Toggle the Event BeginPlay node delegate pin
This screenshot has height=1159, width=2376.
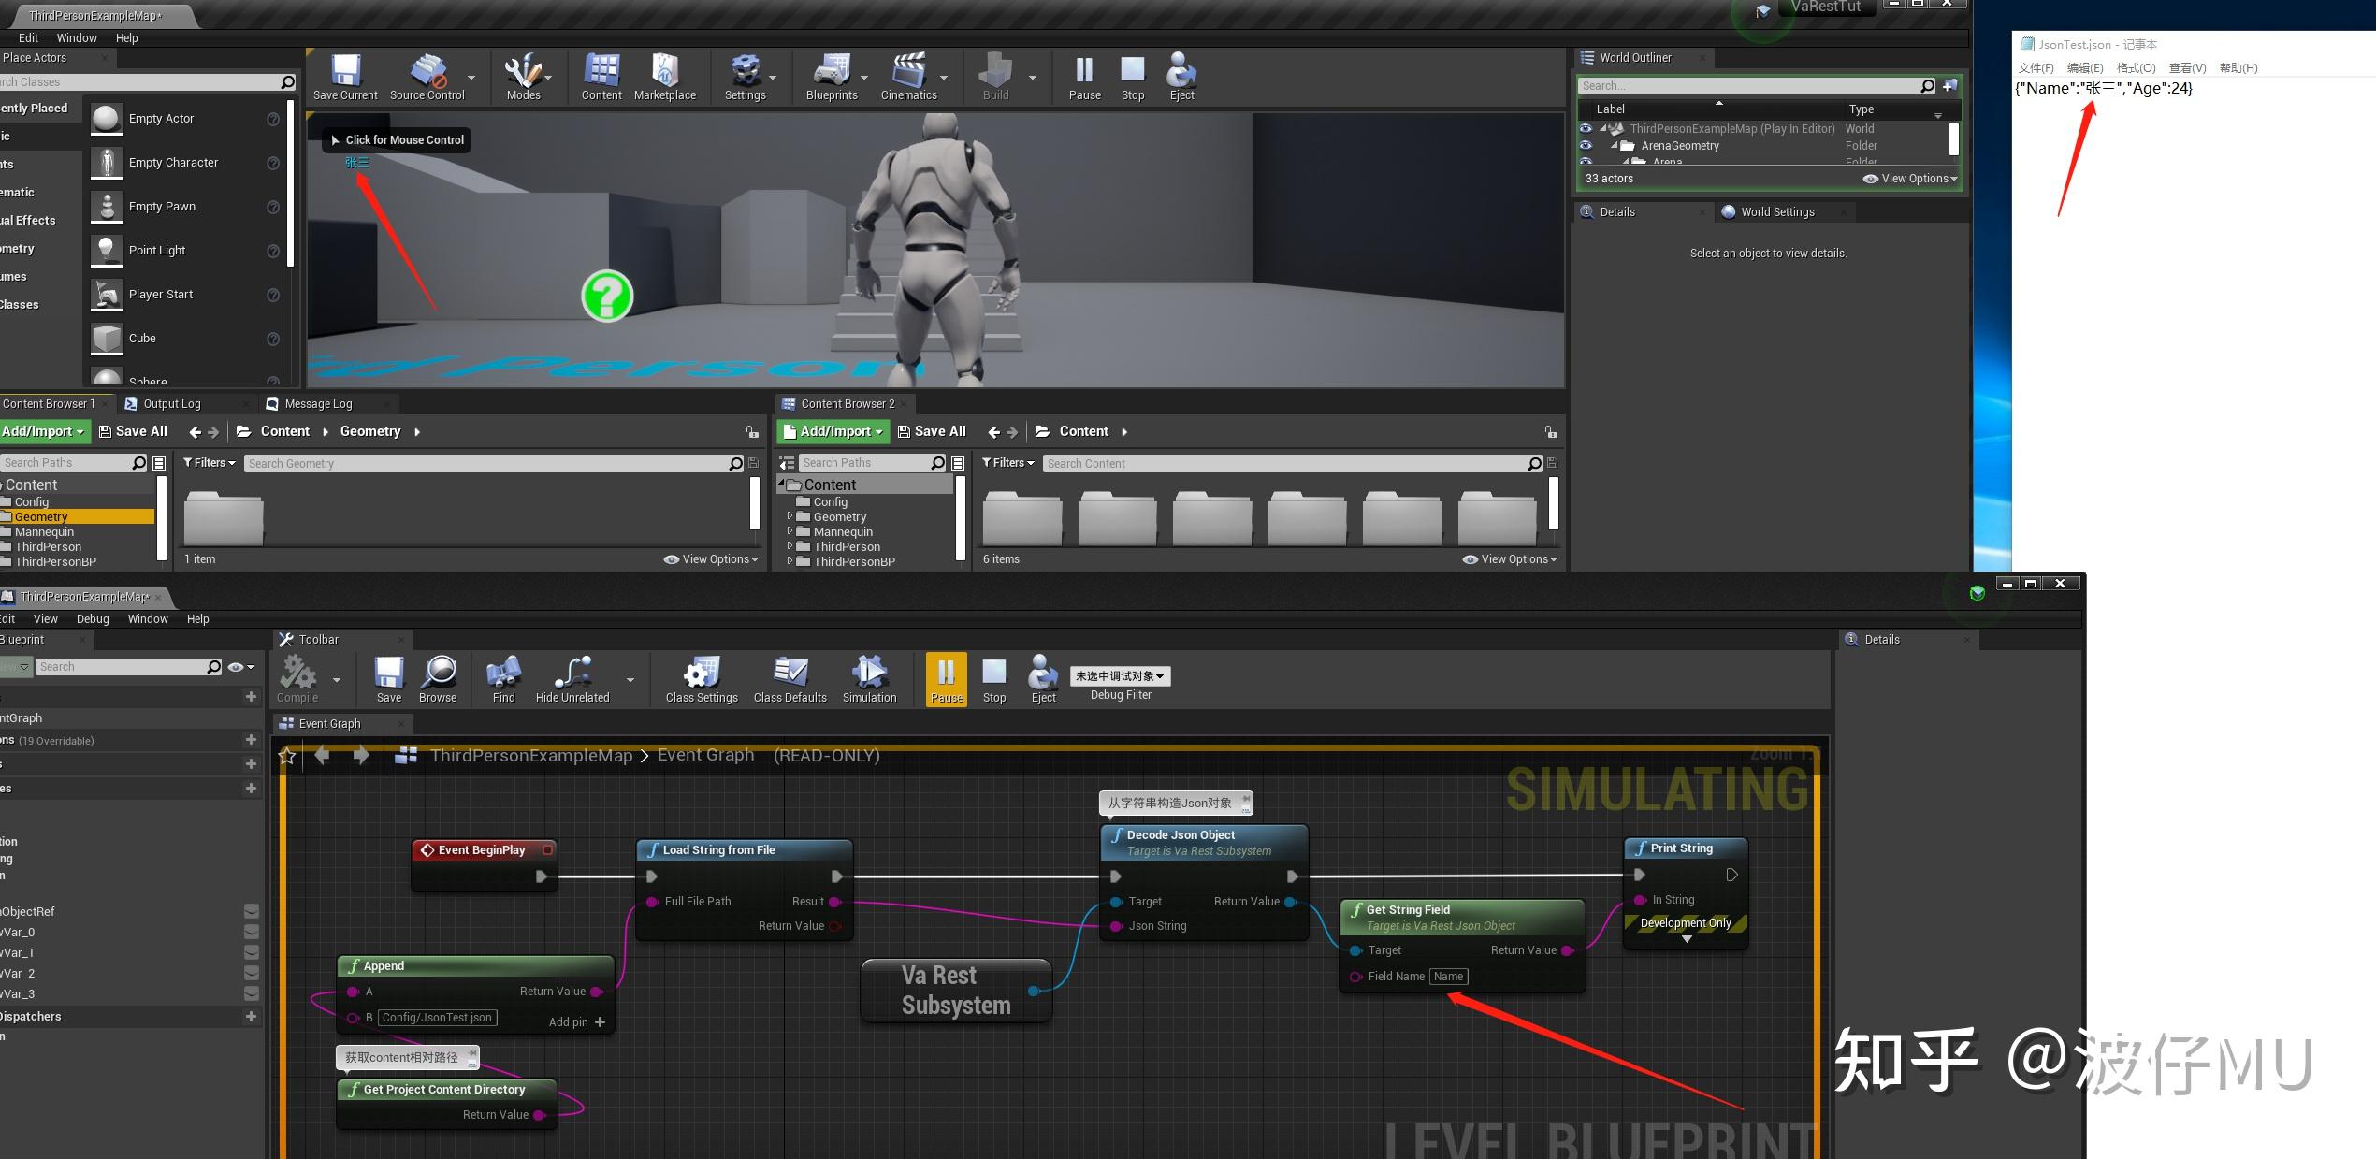pos(548,849)
